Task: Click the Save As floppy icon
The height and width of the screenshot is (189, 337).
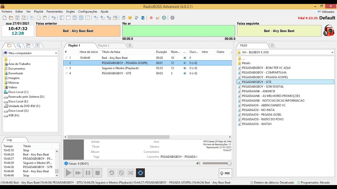Action: pos(24,18)
